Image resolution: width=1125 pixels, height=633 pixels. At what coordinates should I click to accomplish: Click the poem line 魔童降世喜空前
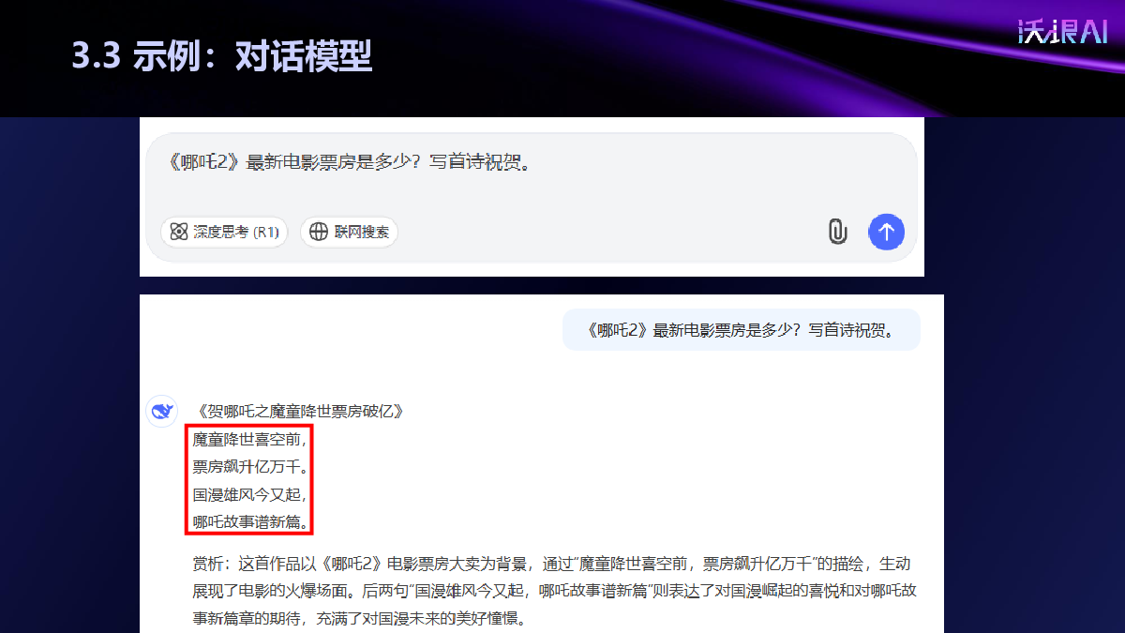pos(249,439)
